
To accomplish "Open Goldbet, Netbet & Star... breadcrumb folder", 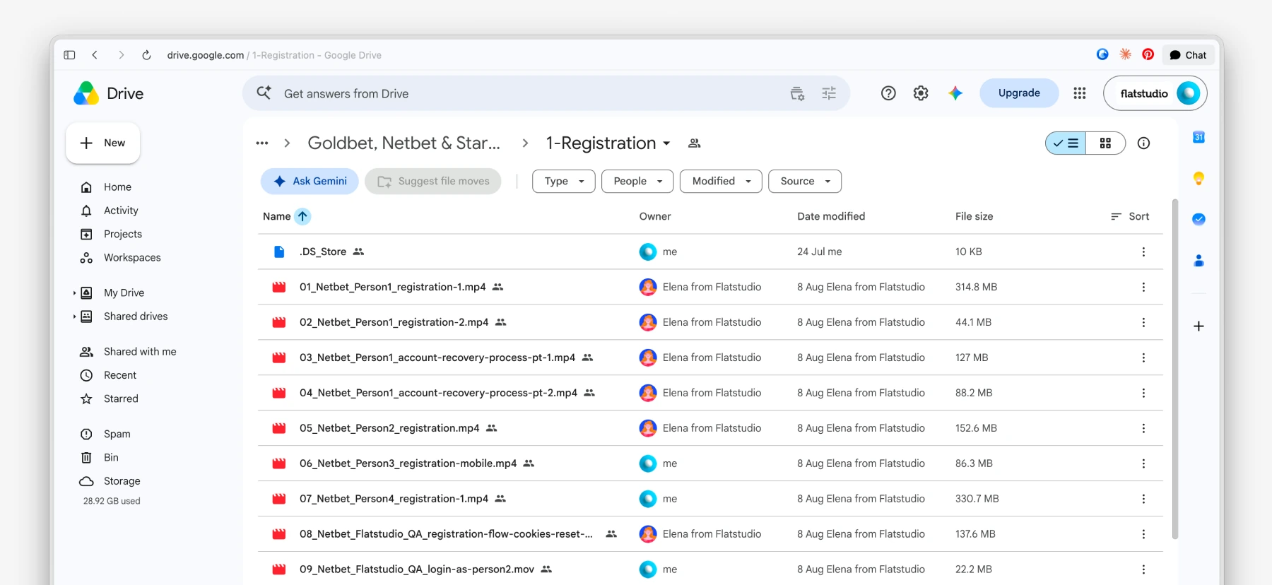I will (404, 143).
